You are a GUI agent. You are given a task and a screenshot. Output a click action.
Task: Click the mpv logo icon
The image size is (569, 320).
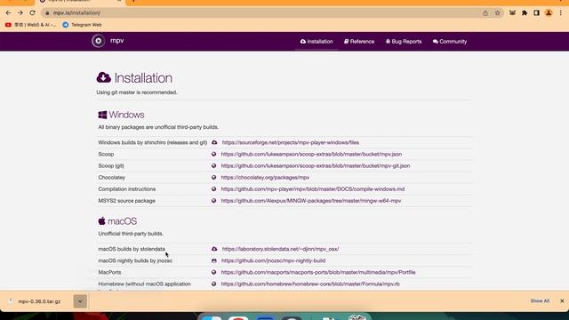click(98, 41)
